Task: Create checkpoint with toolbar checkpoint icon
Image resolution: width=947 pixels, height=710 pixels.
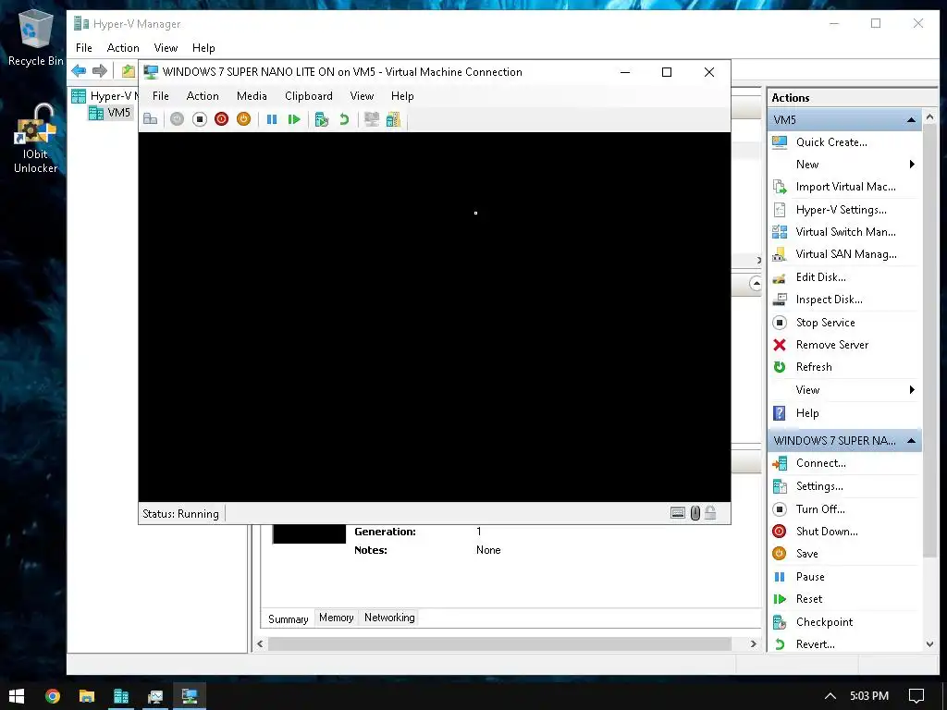Action: 322,119
